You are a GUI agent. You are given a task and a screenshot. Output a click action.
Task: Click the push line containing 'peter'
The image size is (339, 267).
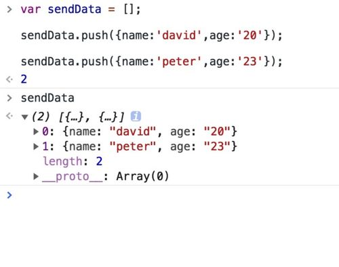[152, 62]
